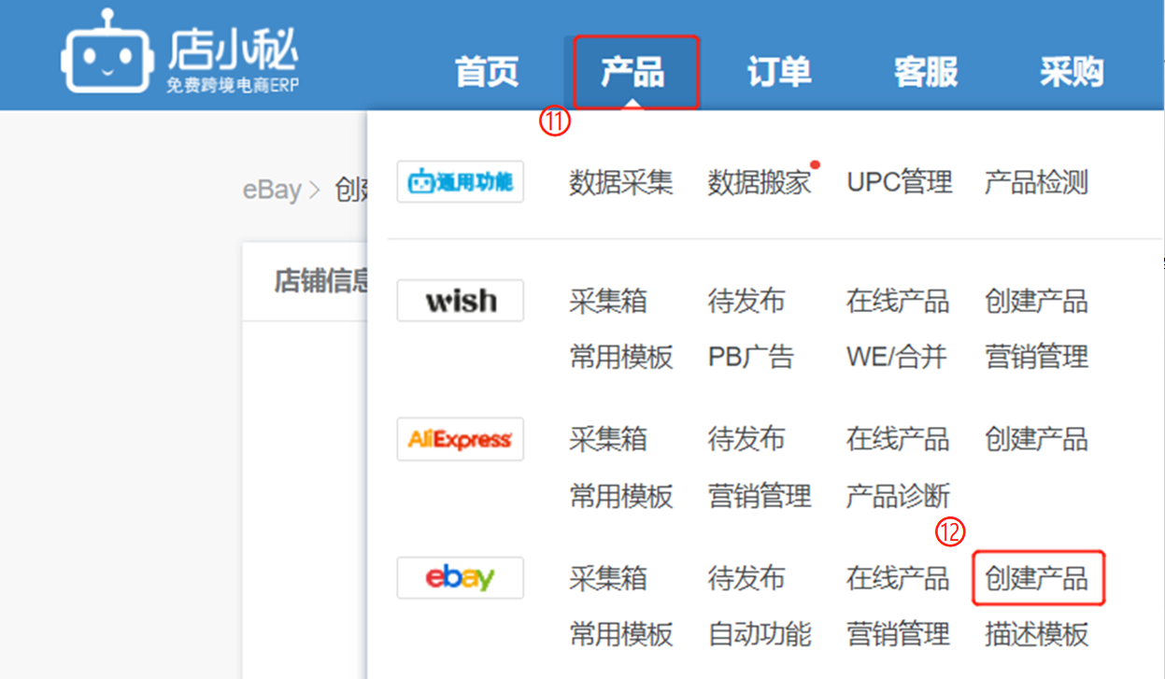The height and width of the screenshot is (679, 1165).
Task: Open UPC管理 under 通用功能
Action: [x=900, y=182]
